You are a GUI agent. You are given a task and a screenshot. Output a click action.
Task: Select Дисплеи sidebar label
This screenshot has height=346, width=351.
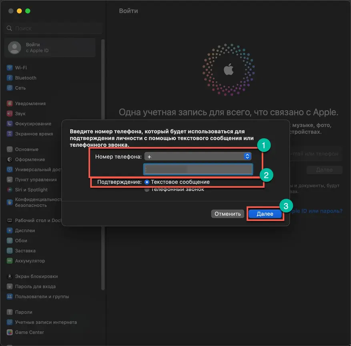tap(25, 230)
